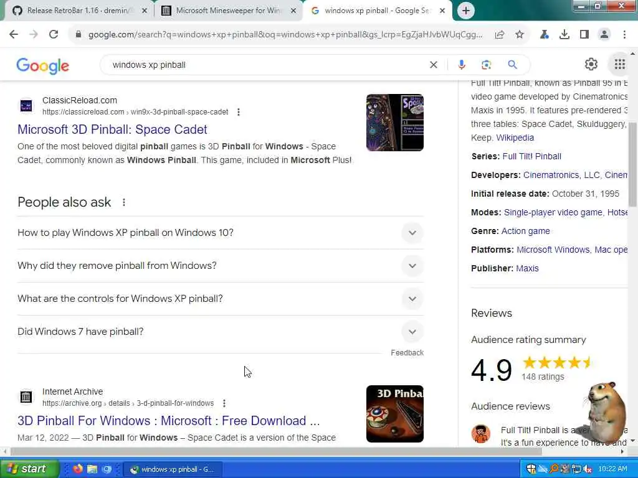
Task: Expand 'Why did they remove pinball from Windows?'
Action: pos(221,265)
